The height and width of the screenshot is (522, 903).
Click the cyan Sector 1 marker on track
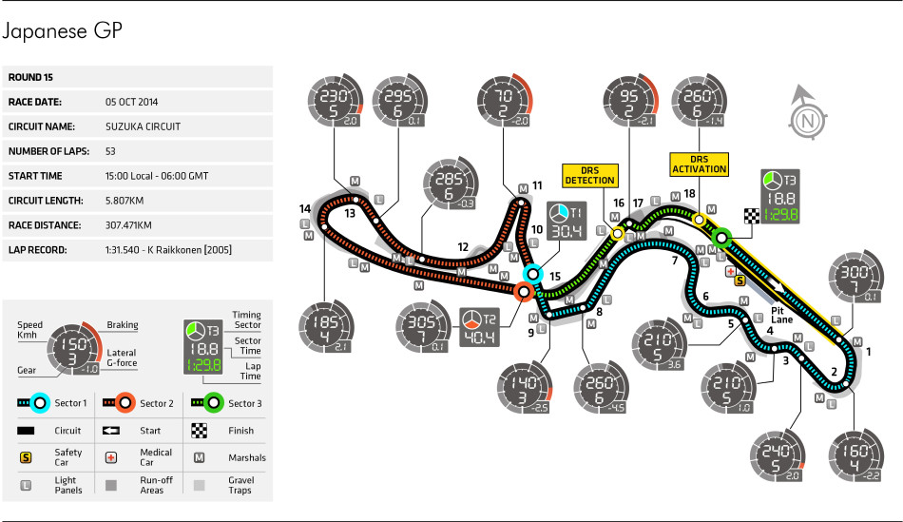[533, 274]
